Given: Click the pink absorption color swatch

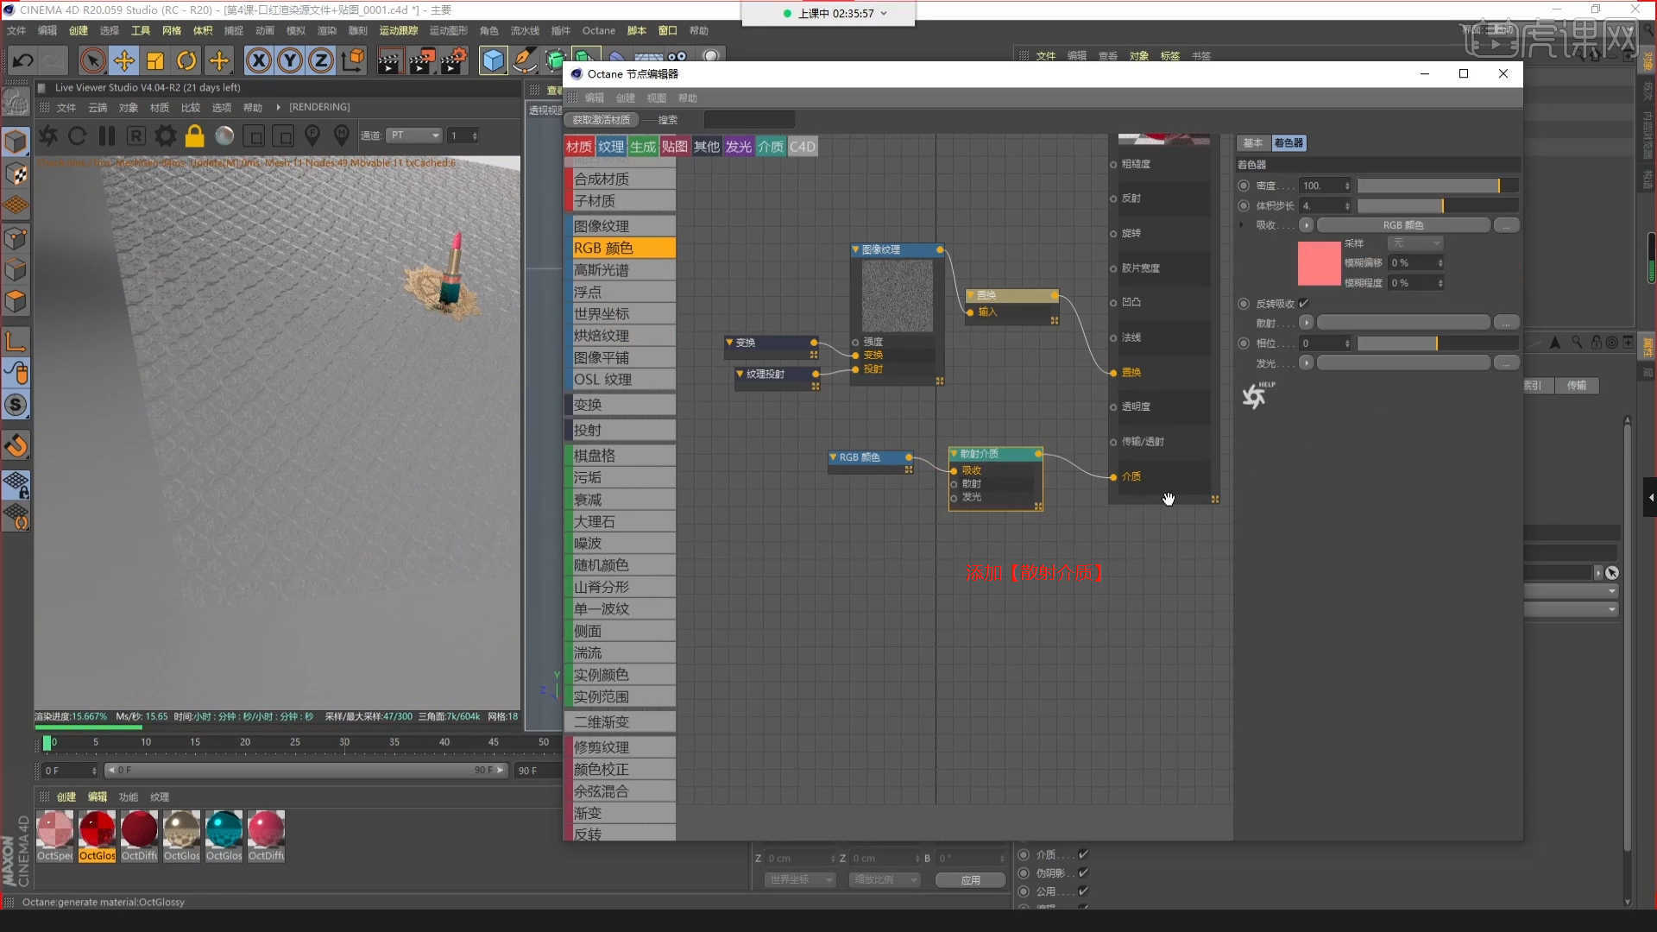Looking at the screenshot, I should [x=1320, y=263].
